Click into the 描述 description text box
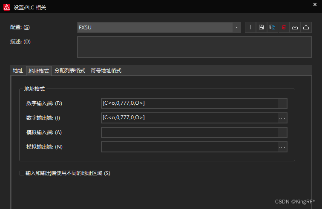The width and height of the screenshot is (322, 209). tap(194, 46)
